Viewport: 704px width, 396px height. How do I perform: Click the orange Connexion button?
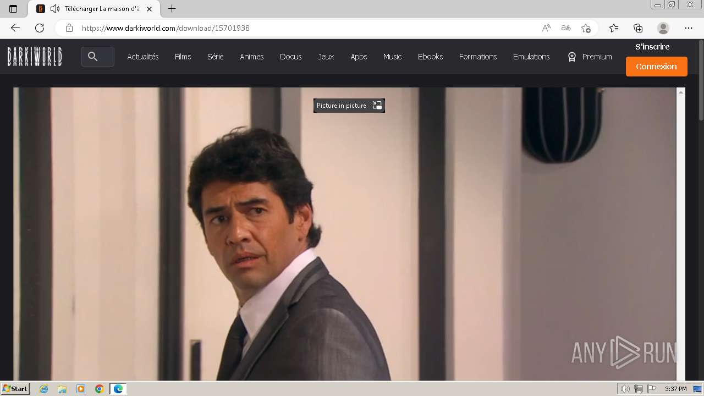pos(657,67)
